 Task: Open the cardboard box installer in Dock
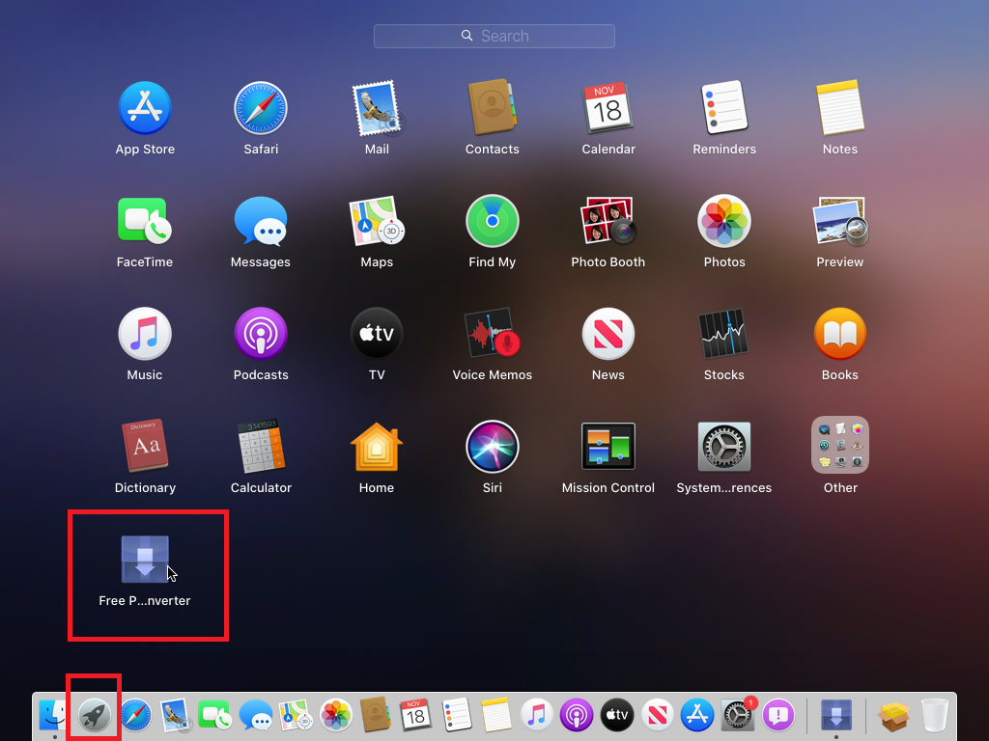click(894, 717)
